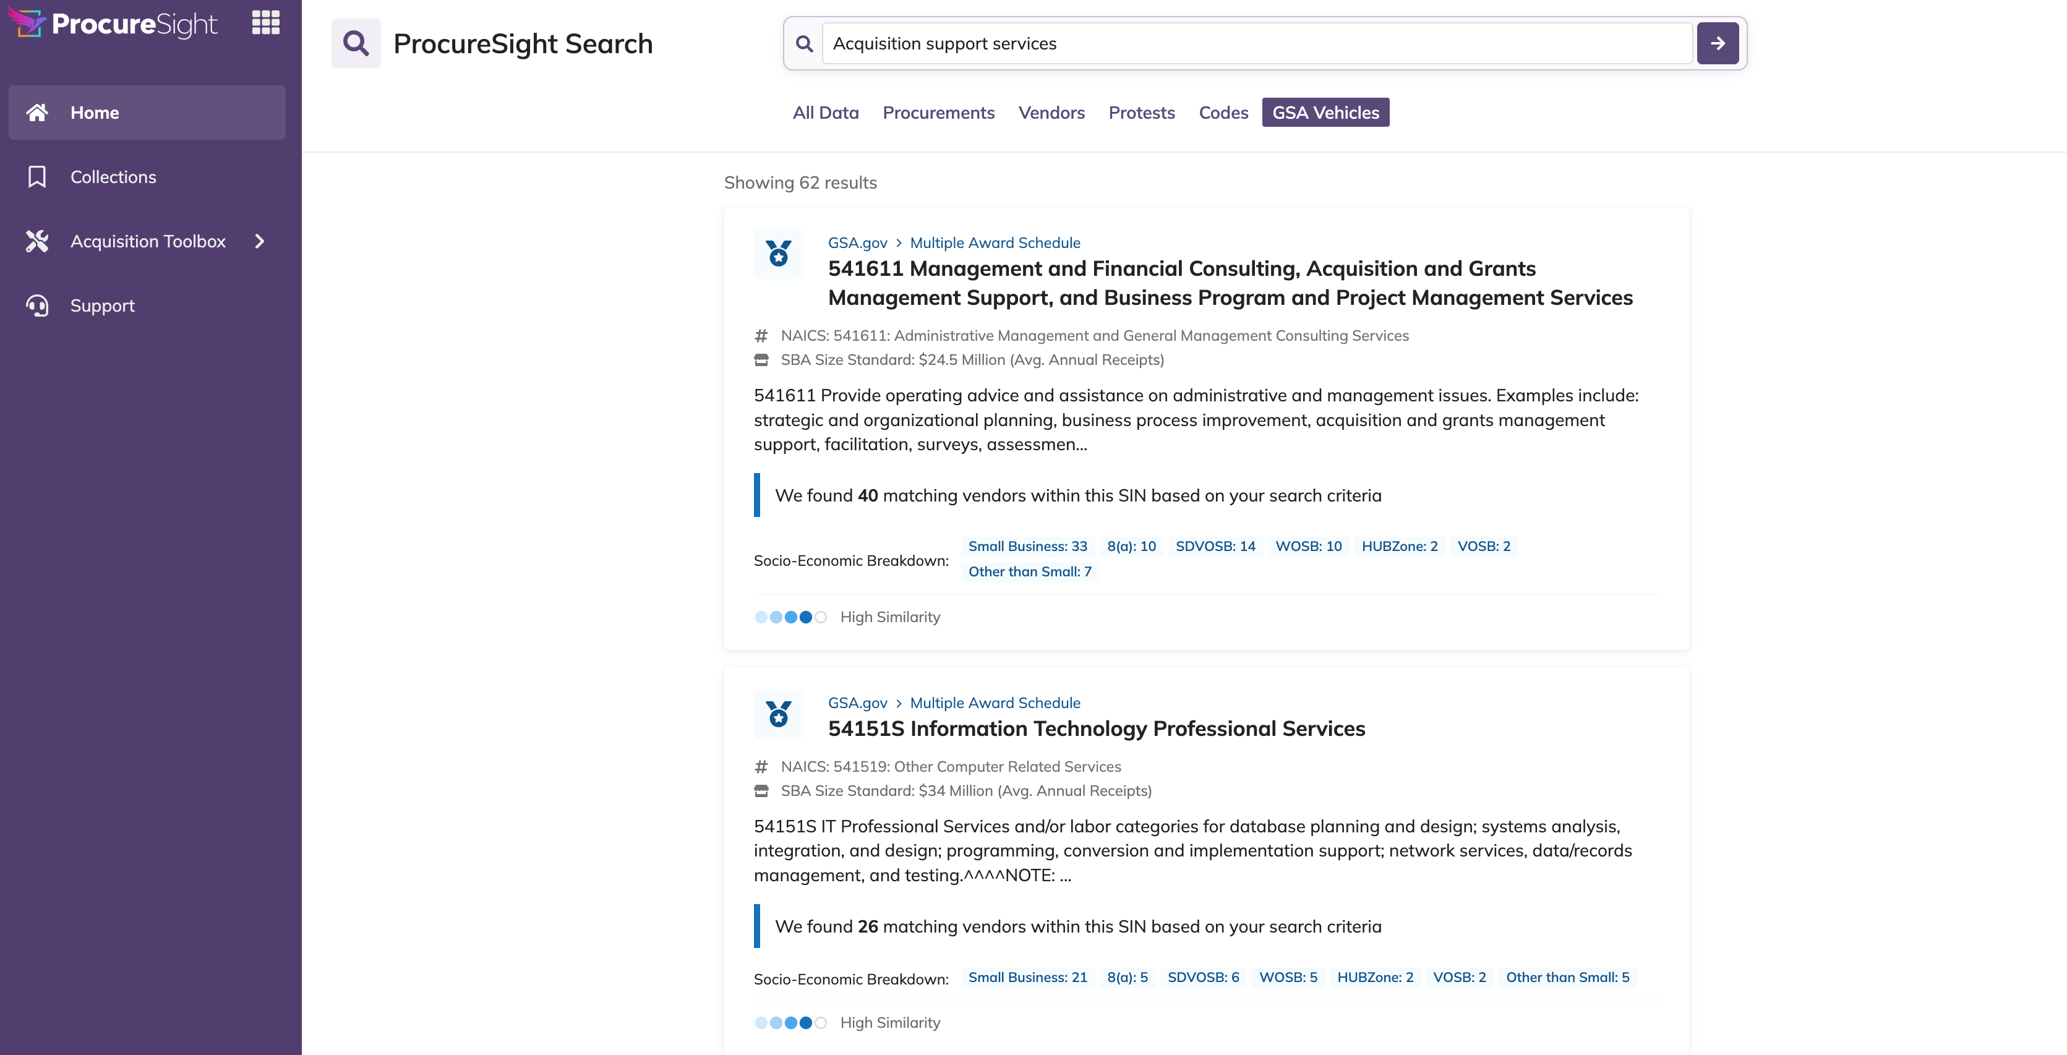Click the magnifier icon inside search bar
This screenshot has width=2067, height=1055.
804,43
